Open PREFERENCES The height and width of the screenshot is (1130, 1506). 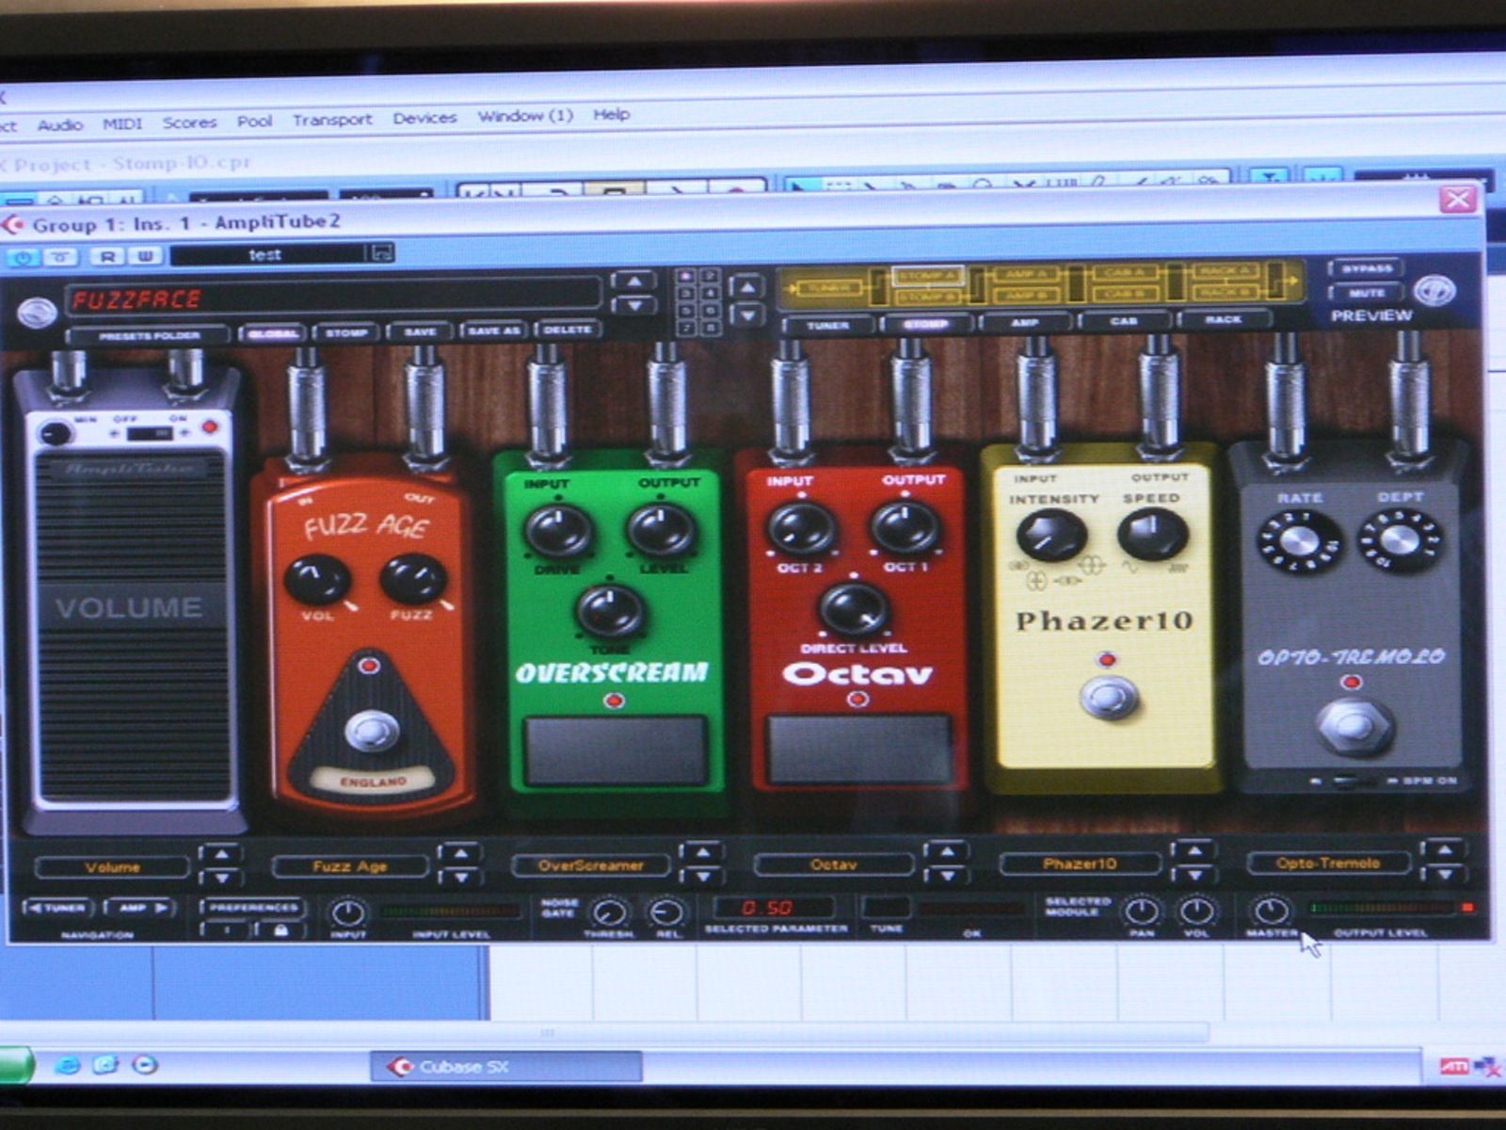[x=252, y=908]
